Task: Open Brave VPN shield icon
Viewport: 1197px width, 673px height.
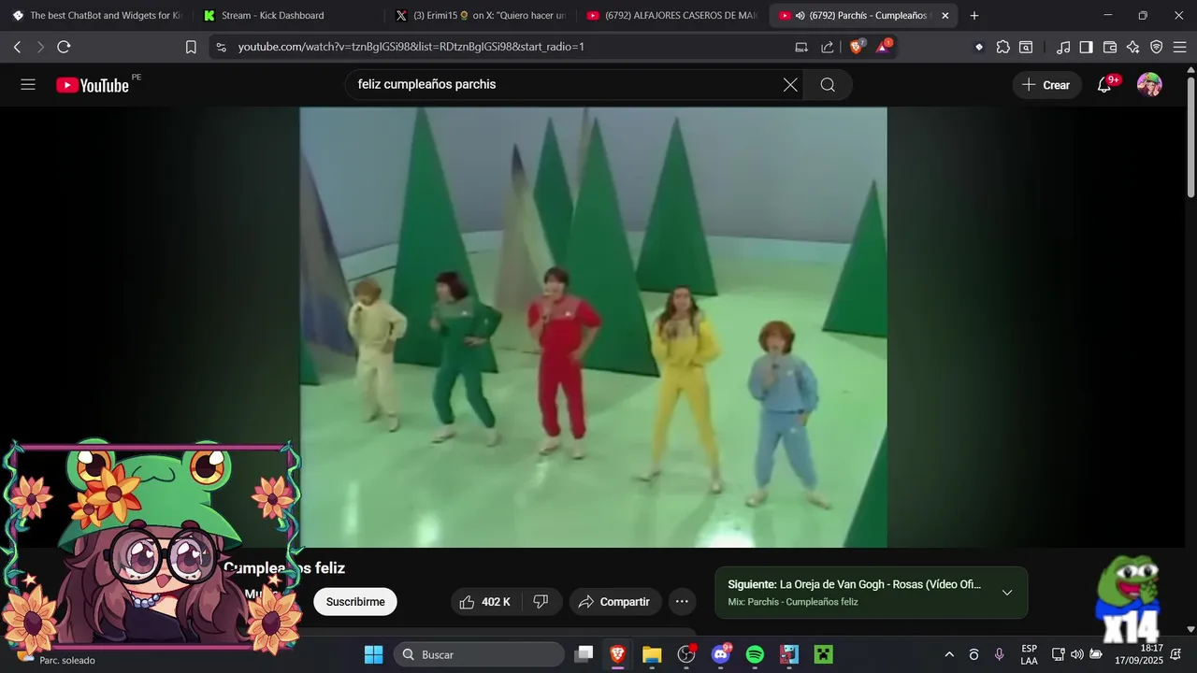Action: coord(1157,47)
